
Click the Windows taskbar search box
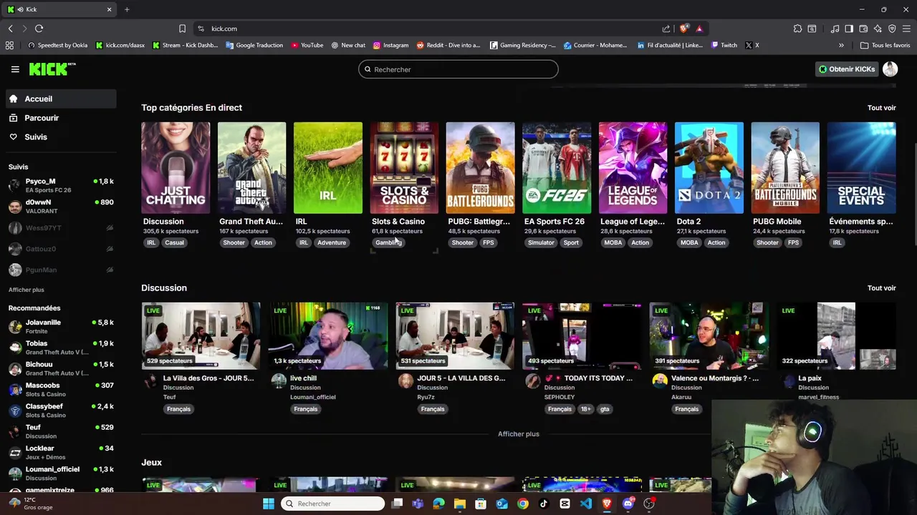coord(333,504)
